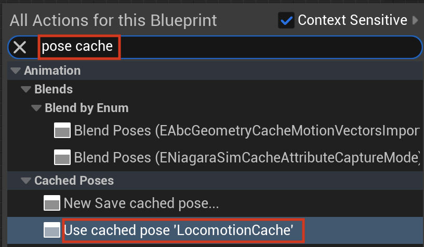Click the Cached Poses category header label

[x=74, y=181]
